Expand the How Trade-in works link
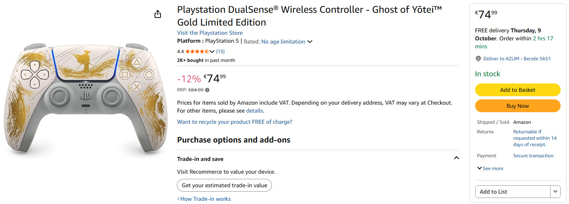 pyautogui.click(x=204, y=199)
